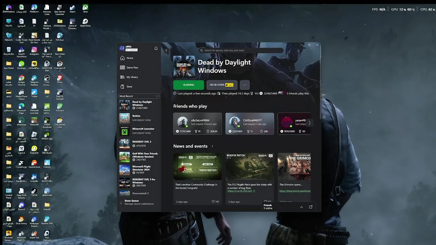This screenshot has width=436, height=245.
Task: Open Google Chrome desktop icon
Action: (x=21, y=81)
